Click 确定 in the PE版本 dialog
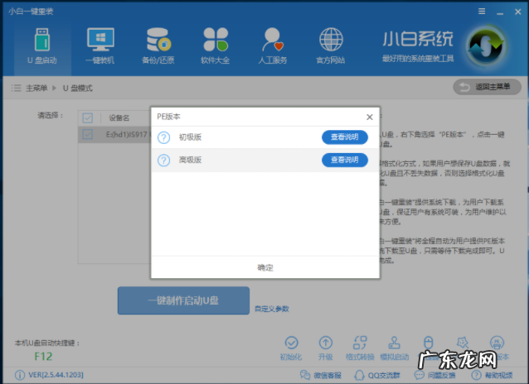529x384 pixels. 265,267
